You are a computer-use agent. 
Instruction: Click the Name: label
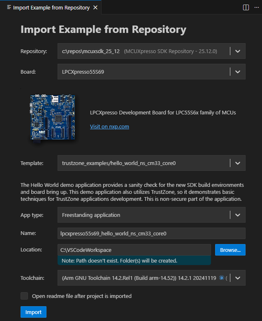(28, 233)
